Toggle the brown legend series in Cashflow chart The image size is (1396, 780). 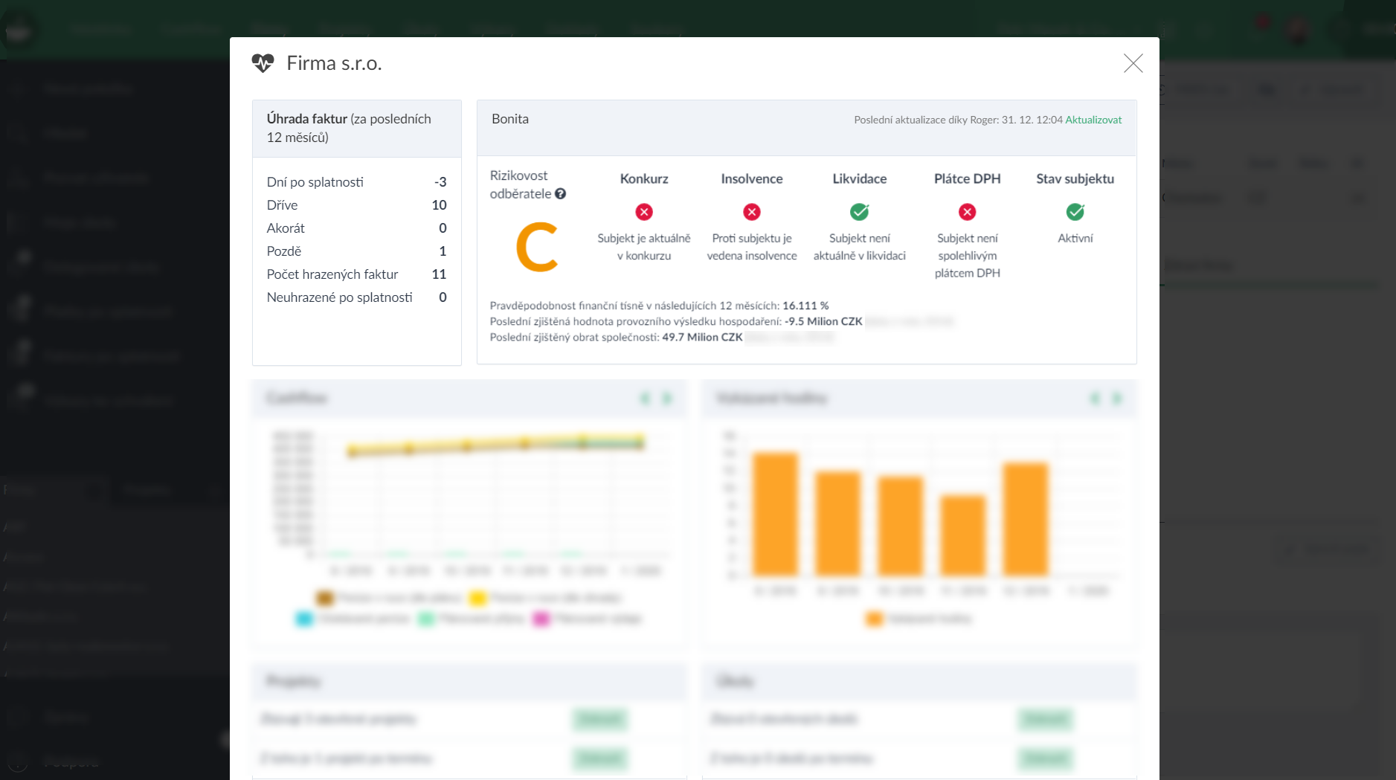[324, 598]
